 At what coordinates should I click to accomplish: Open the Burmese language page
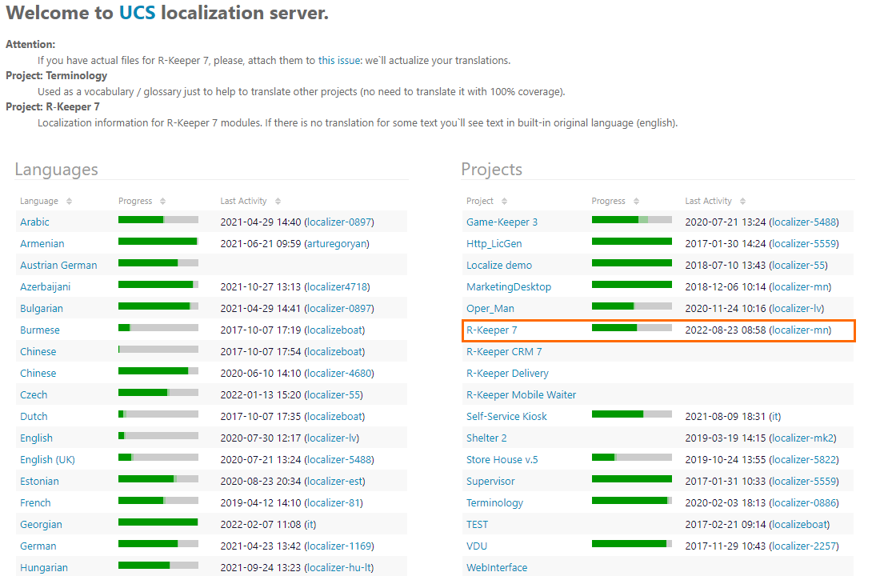point(40,330)
